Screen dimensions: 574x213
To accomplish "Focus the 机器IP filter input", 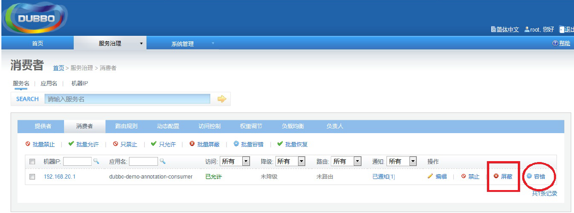I will tap(77, 161).
